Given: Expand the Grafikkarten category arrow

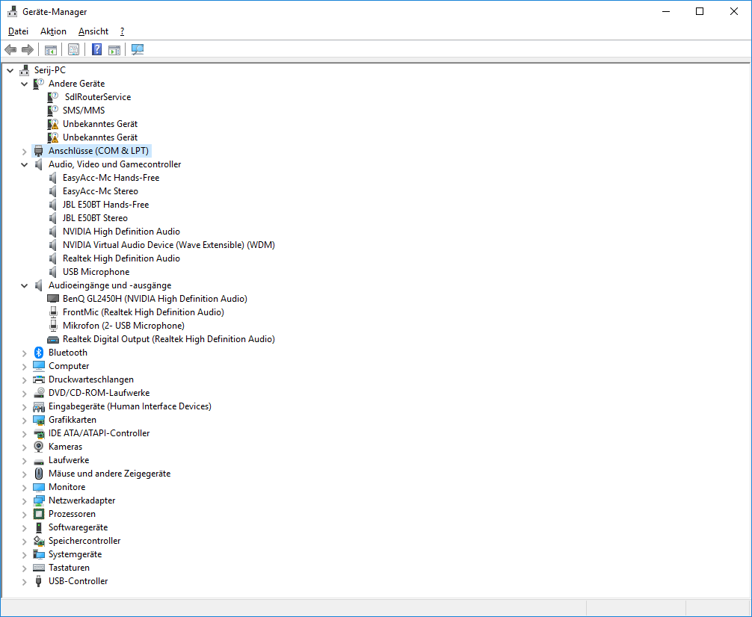Looking at the screenshot, I should pyautogui.click(x=25, y=420).
